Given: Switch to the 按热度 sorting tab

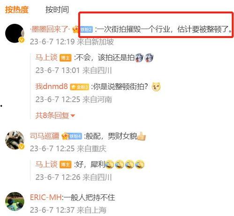Looking at the screenshot, I should (17, 10).
